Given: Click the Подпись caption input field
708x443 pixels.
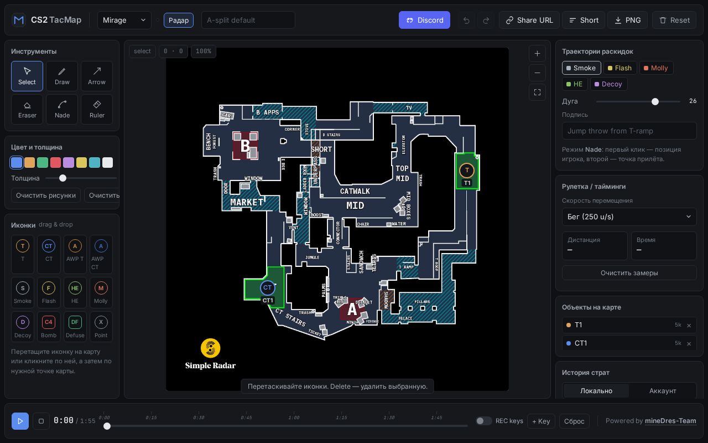Looking at the screenshot, I should point(629,131).
